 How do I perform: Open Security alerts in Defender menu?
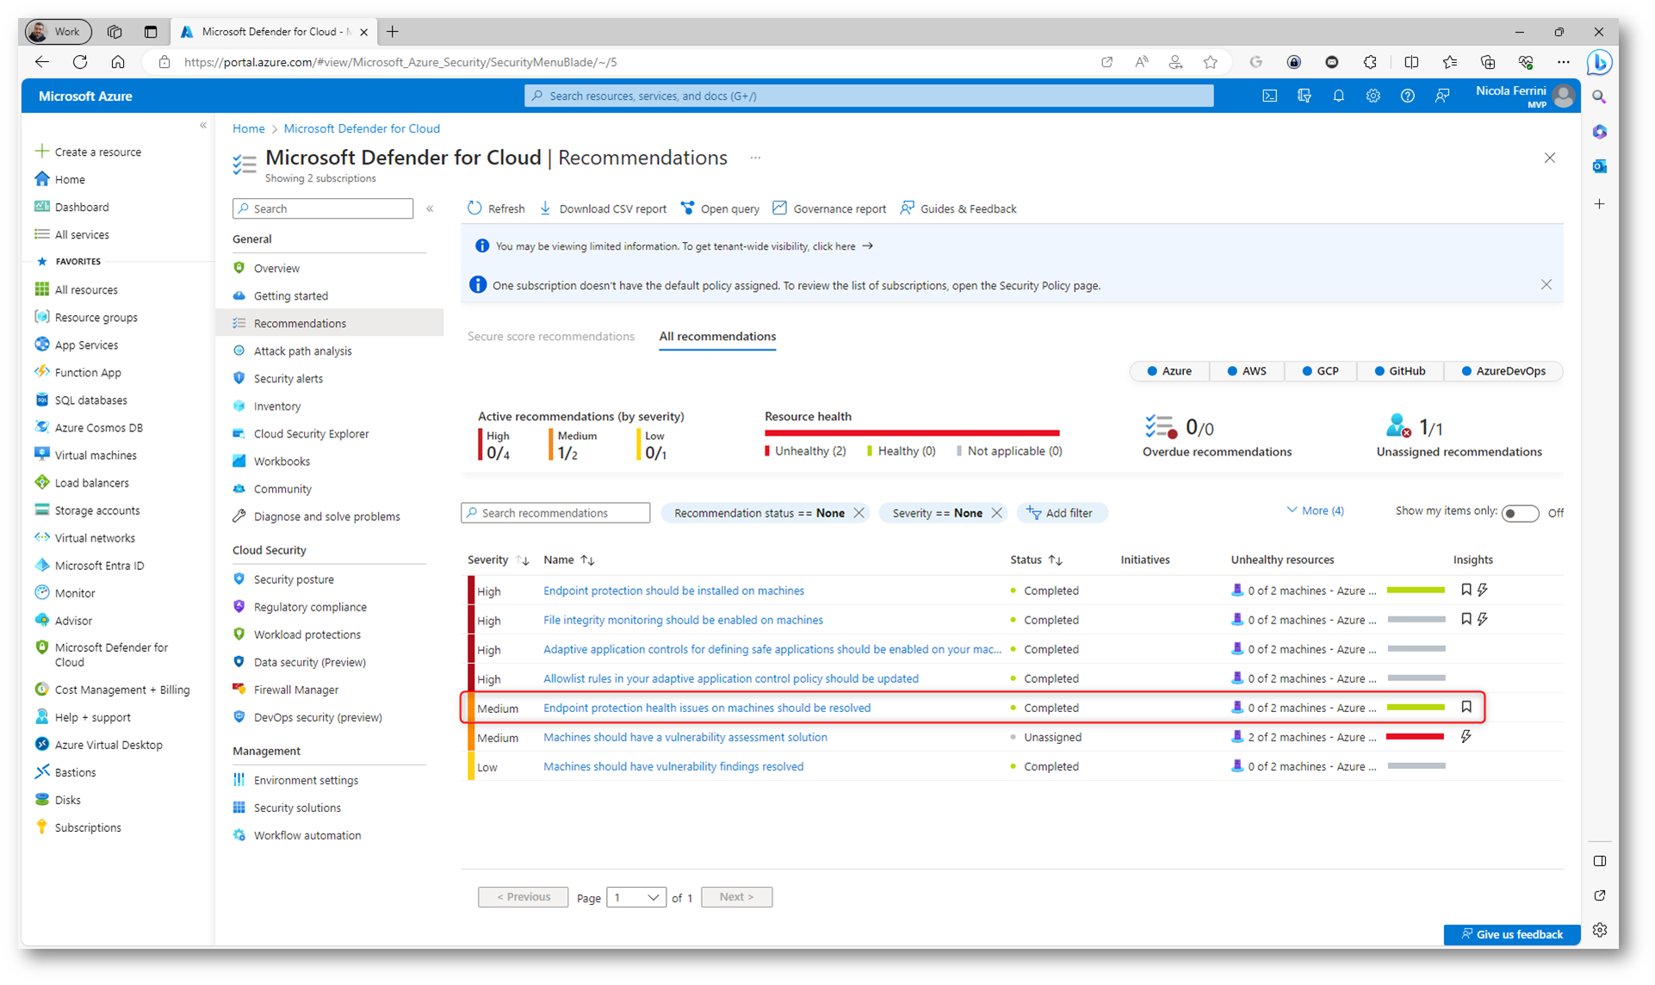pyautogui.click(x=288, y=379)
